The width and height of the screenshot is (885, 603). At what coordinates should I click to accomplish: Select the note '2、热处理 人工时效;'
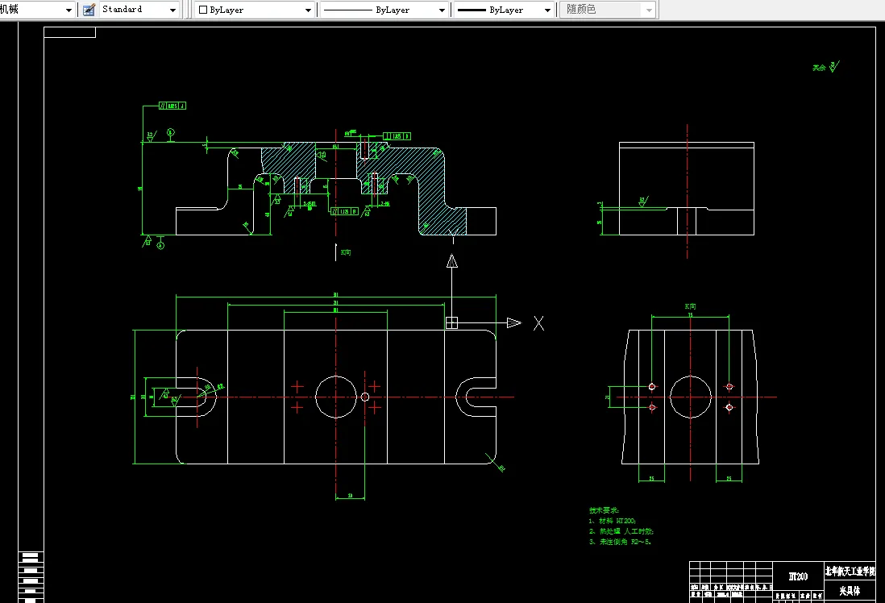(621, 530)
